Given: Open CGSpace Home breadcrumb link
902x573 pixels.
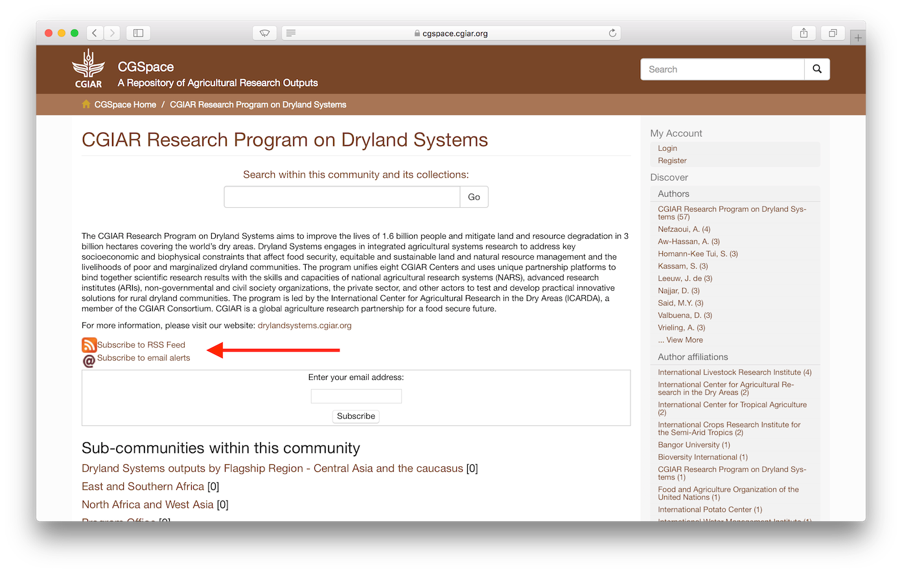Looking at the screenshot, I should tap(125, 104).
